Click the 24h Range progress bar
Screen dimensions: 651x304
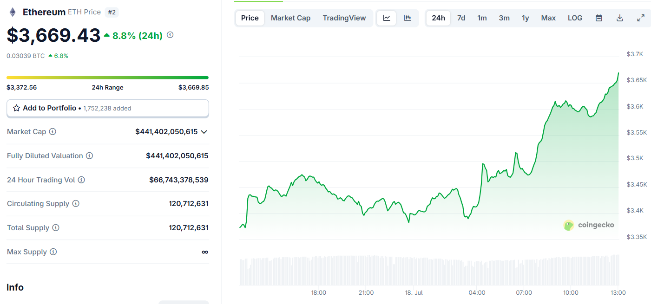[107, 78]
